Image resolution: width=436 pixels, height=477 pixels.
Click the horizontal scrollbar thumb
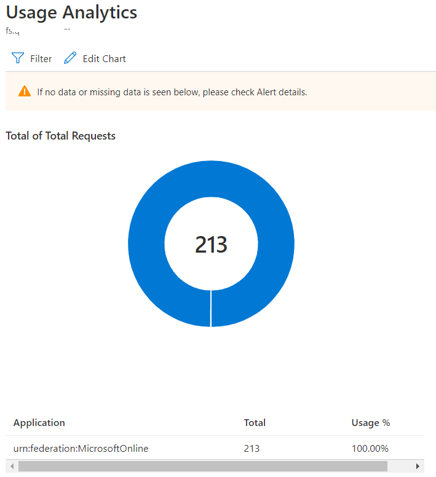tap(203, 466)
